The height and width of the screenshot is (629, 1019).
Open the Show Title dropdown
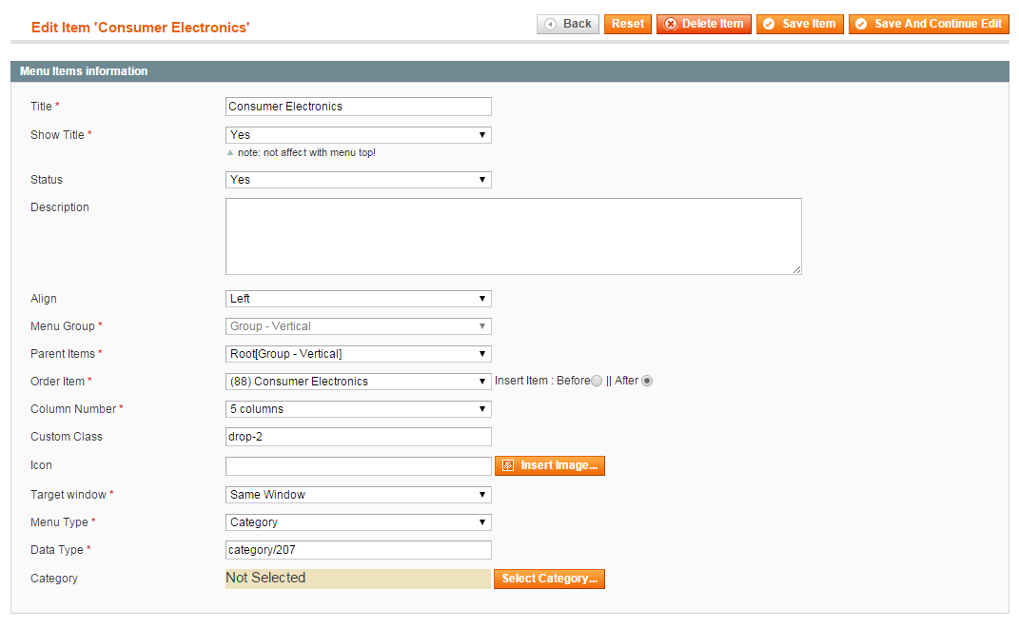pos(358,135)
